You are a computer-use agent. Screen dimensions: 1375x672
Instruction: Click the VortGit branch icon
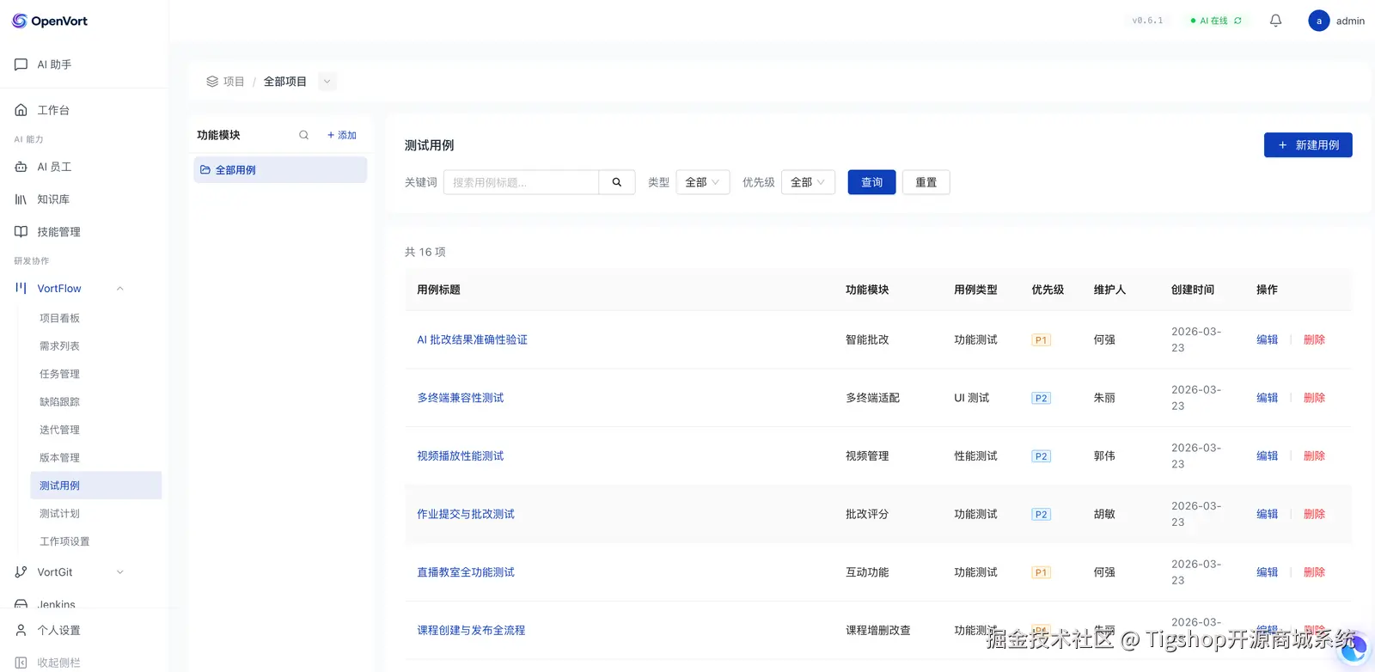tap(21, 572)
